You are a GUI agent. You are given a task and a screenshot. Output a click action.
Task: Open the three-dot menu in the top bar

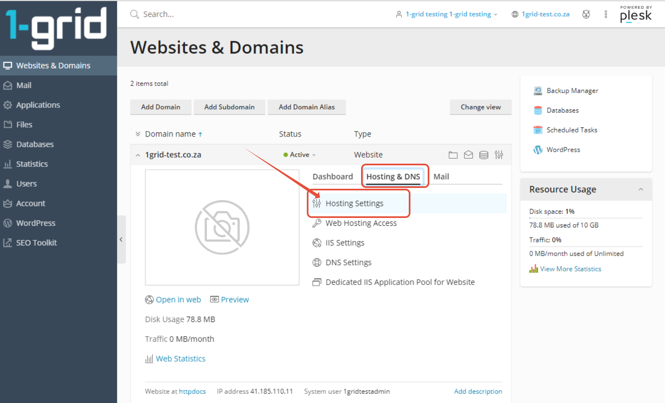click(x=606, y=14)
